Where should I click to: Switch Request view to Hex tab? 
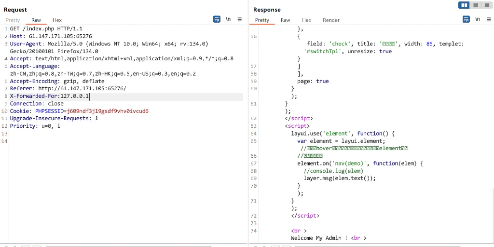tap(57, 20)
